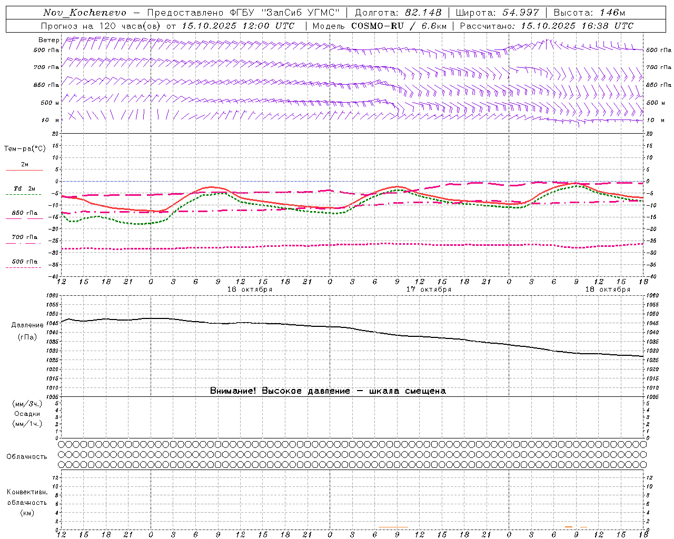
Task: Click the "Давление" pressure panel label
Action: [27, 325]
